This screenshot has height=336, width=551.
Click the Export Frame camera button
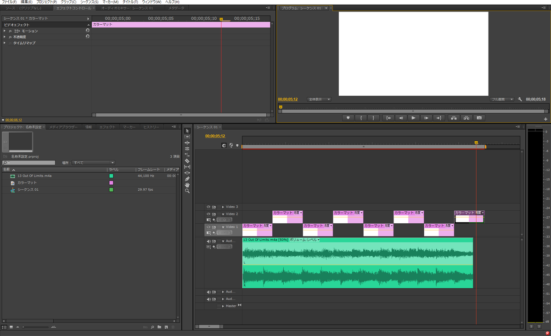click(479, 118)
